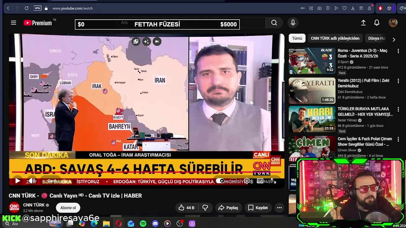
Task: Click the picture-in-picture overlay icon on video
Action: 136,41
